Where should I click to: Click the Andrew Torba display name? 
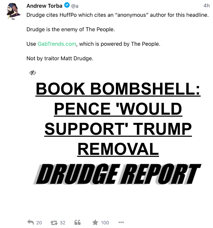click(44, 6)
